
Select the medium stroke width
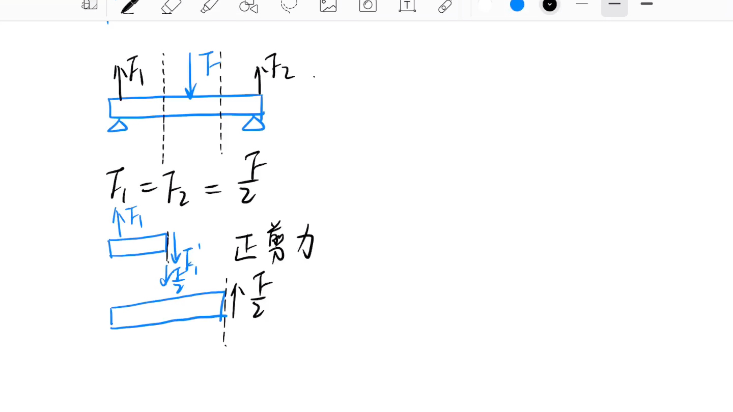[x=614, y=5]
